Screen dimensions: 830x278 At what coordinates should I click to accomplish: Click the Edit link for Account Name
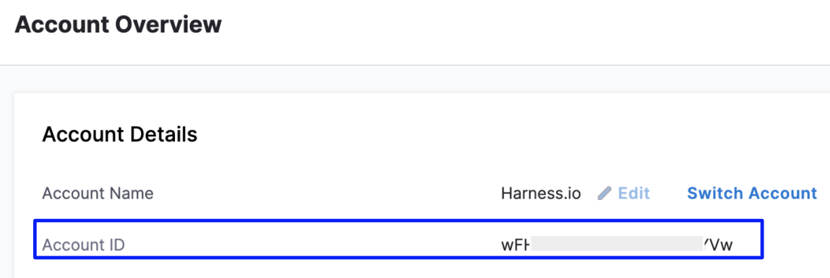pos(633,194)
